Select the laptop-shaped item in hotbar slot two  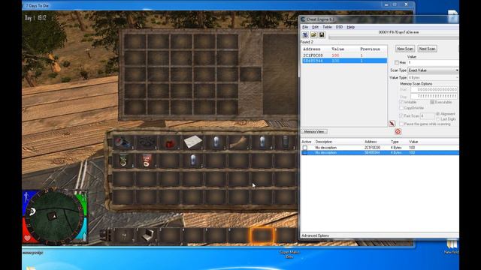(147, 235)
